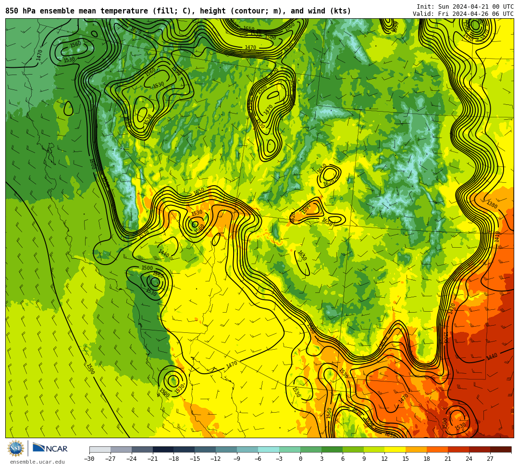Click the 24 colorbar tick label
Screen dimensions: 519x468
(x=469, y=459)
